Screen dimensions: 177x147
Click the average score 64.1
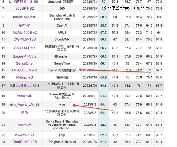click(103, 113)
